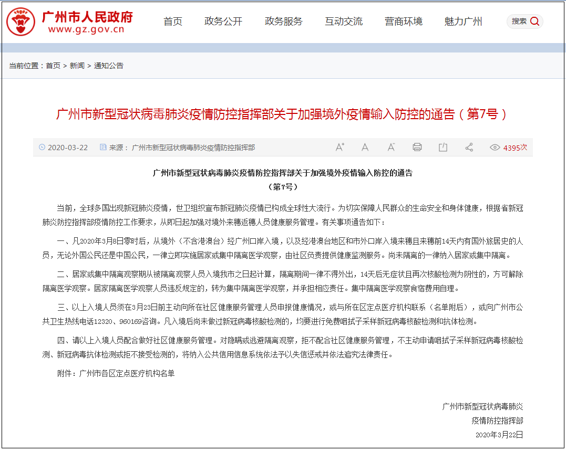This screenshot has width=566, height=452.
Task: Click the bold centered notice title
Action: pyautogui.click(x=283, y=173)
